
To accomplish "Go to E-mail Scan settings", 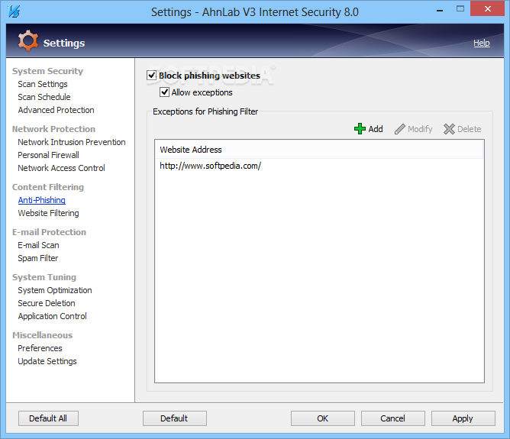I will point(38,245).
